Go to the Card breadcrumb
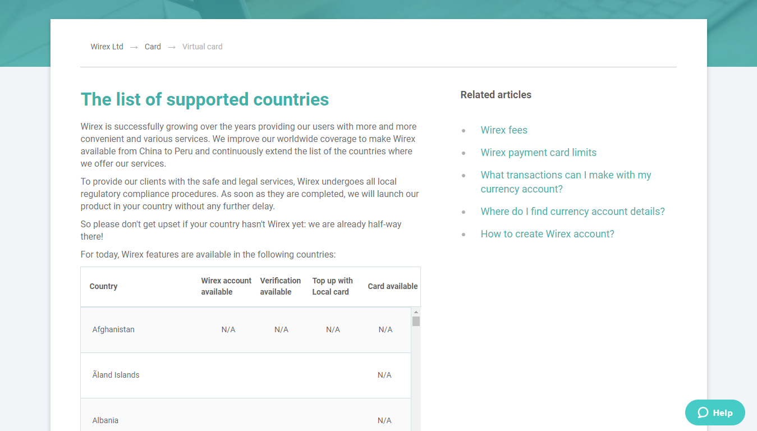 point(153,47)
